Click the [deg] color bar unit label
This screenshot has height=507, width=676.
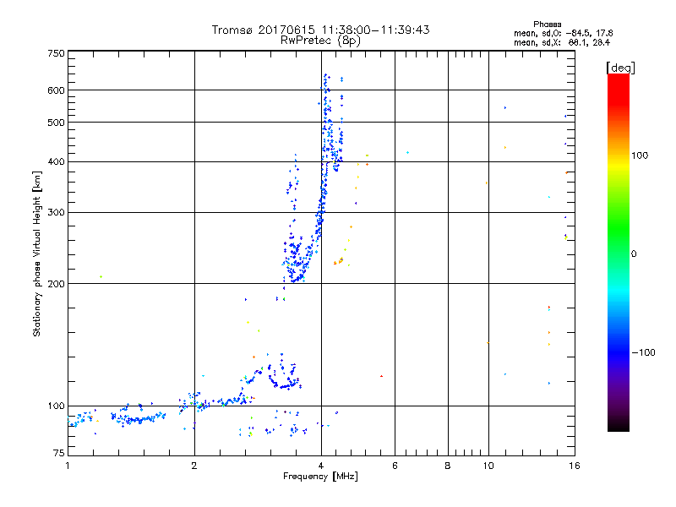pyautogui.click(x=620, y=68)
